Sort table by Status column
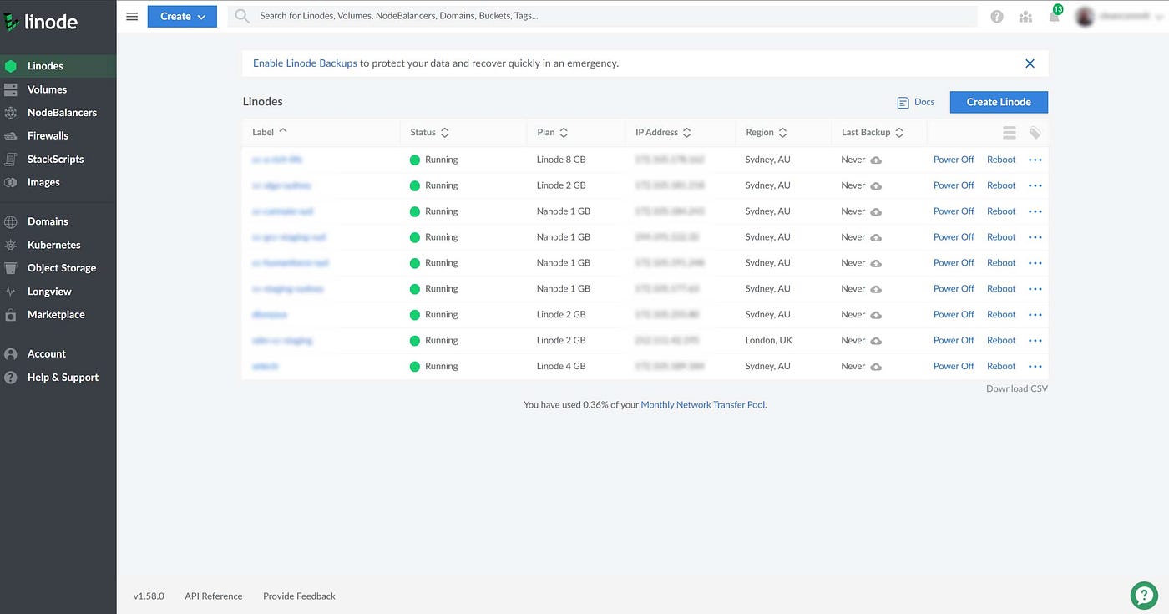 coord(430,132)
